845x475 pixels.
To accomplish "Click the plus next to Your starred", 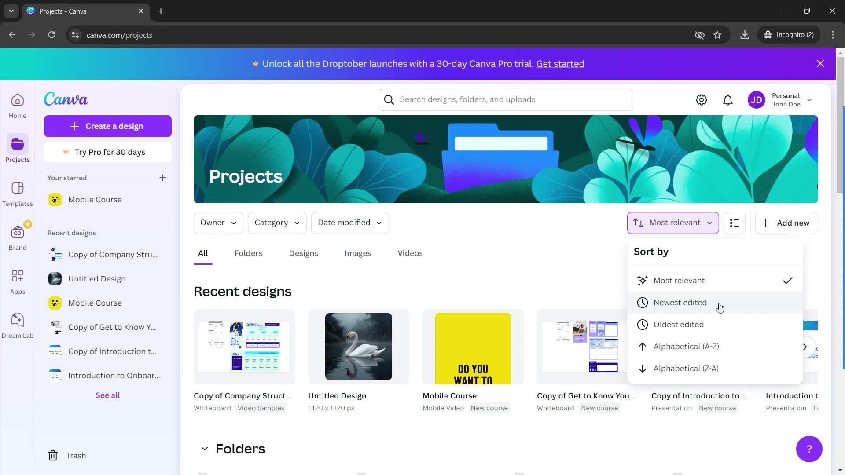I will [x=163, y=178].
